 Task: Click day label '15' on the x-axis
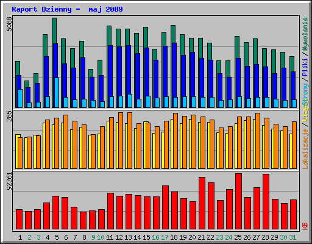[146, 237]
